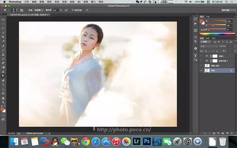Open the layer blend mode dropdown
Image resolution: width=237 pixels, height=148 pixels.
click(209, 46)
